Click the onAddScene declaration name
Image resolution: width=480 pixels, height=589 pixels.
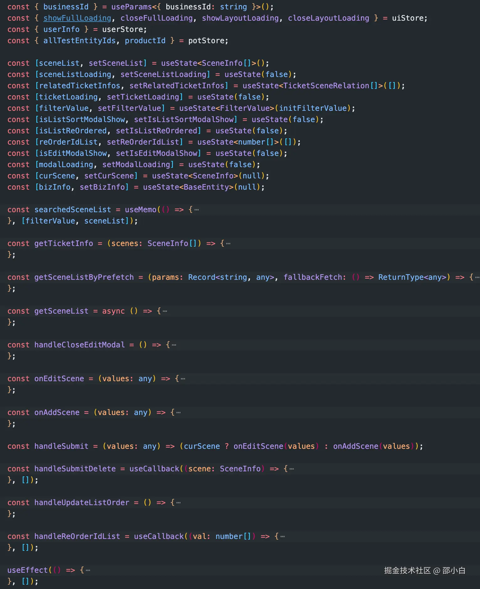57,412
